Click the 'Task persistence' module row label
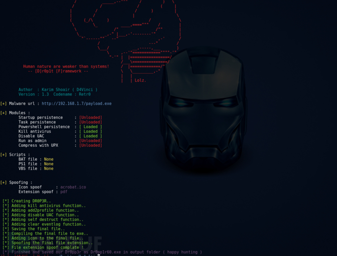 click(37, 122)
